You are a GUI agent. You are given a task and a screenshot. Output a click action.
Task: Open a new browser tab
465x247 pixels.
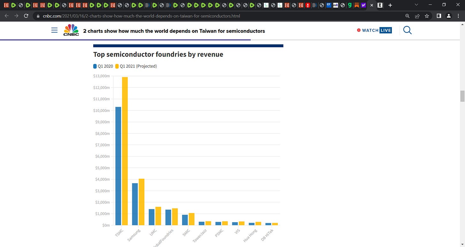pos(390,5)
